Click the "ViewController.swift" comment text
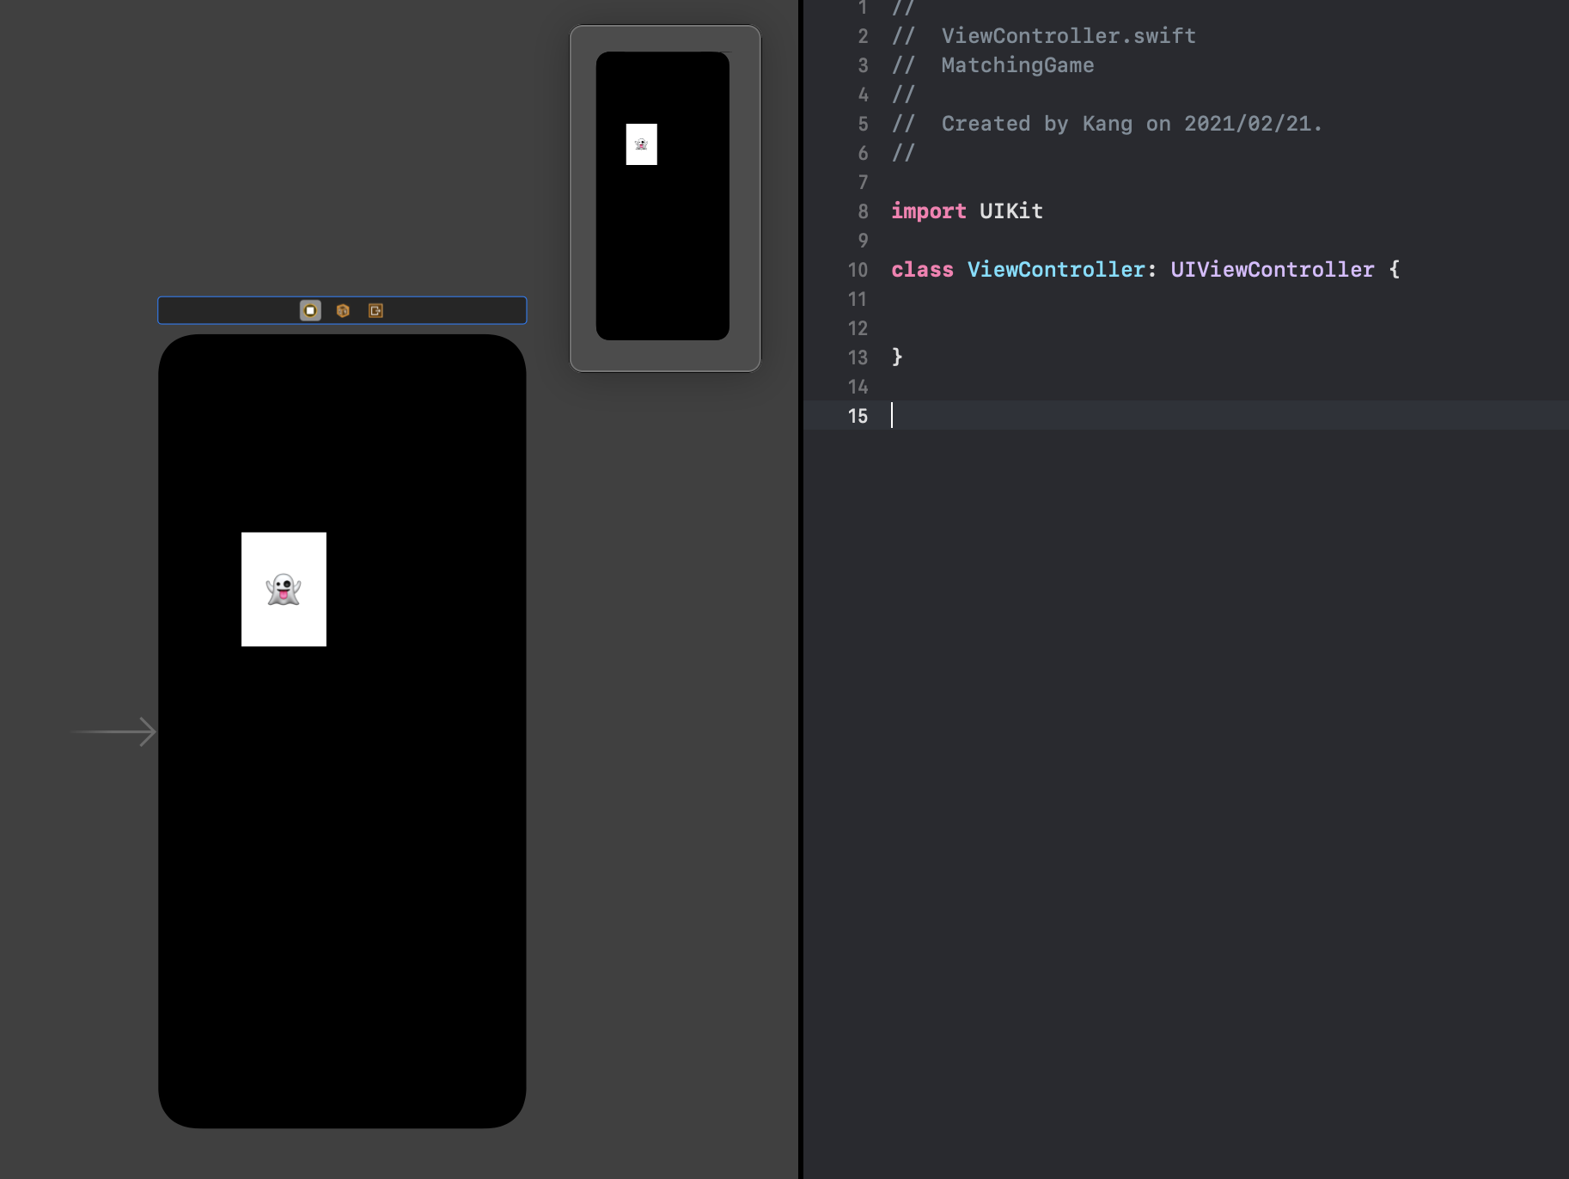Viewport: 1569px width, 1179px height. (x=1068, y=36)
